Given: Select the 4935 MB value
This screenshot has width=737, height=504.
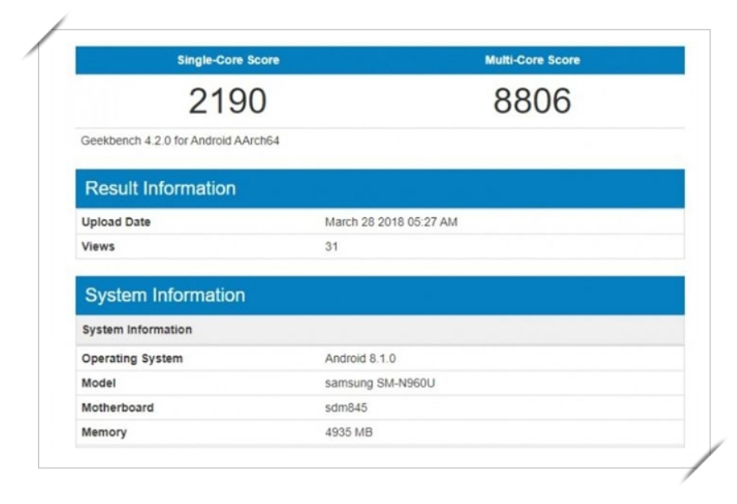Looking at the screenshot, I should click(x=349, y=432).
